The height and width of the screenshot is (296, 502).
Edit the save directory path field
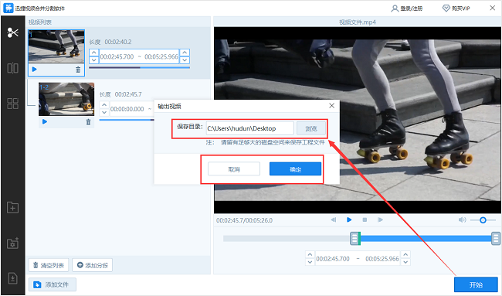(x=249, y=128)
